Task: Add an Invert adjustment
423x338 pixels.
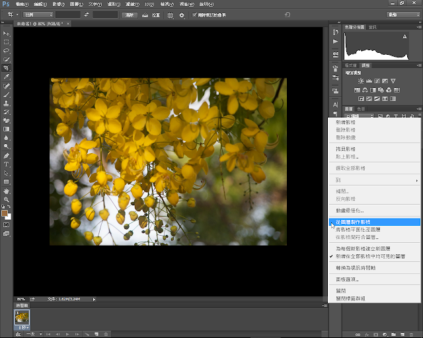Action: [361, 99]
